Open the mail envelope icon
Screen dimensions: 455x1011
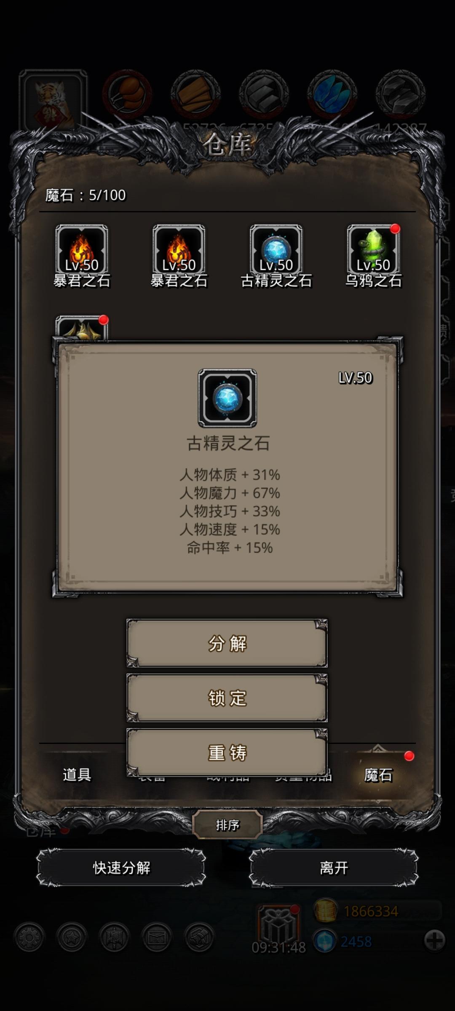point(157,938)
